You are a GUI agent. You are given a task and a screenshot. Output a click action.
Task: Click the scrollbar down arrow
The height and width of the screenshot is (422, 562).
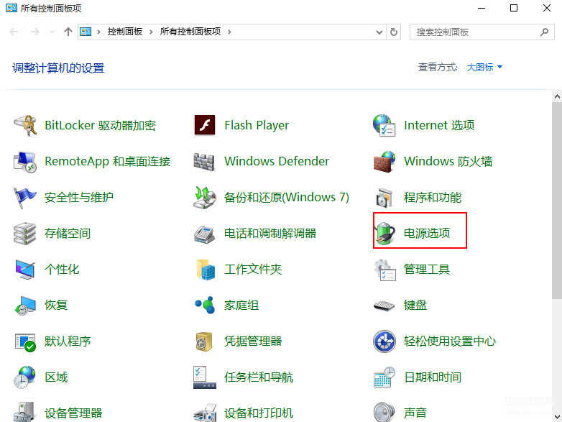click(557, 417)
